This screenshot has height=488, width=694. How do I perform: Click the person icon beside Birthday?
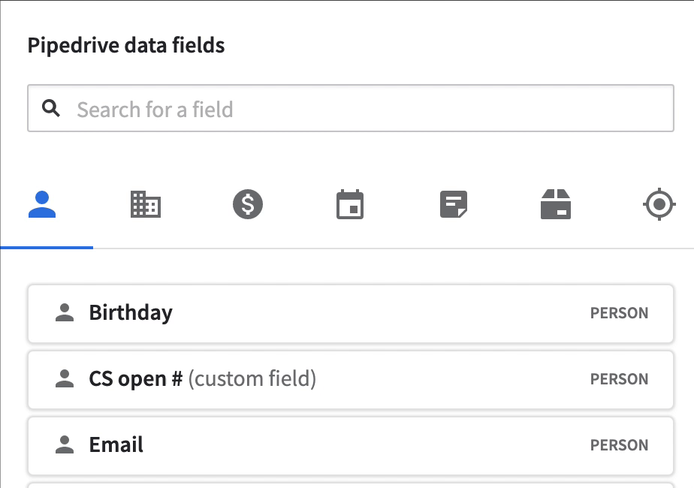click(x=65, y=312)
